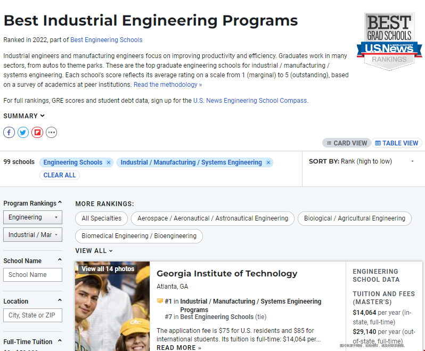The height and width of the screenshot is (351, 425).
Task: Select Biomedical Engineering / Bioengineering pill
Action: tap(139, 236)
